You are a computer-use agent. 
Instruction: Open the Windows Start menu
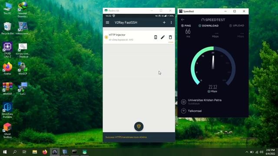5,152
